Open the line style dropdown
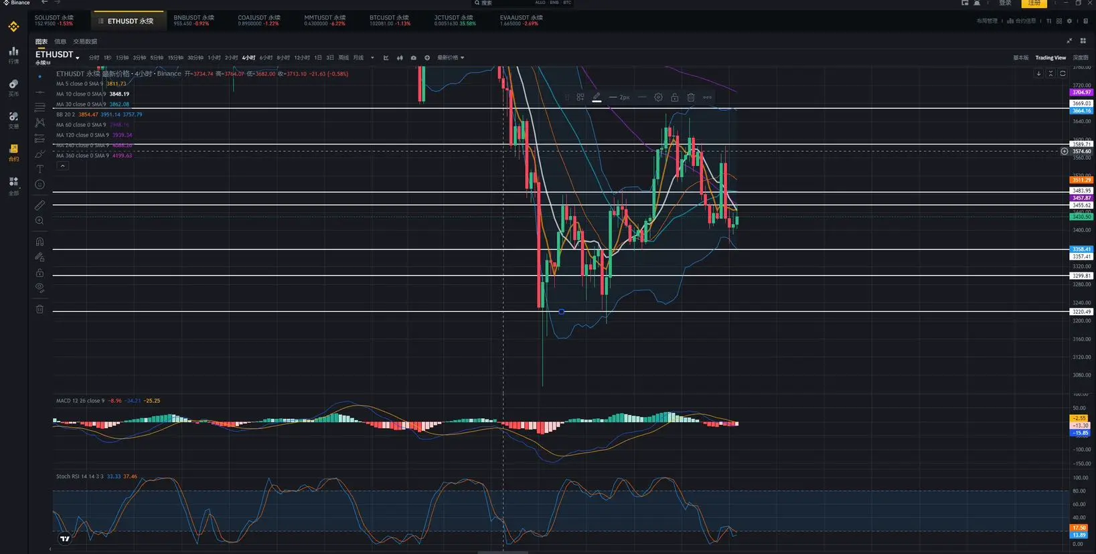The width and height of the screenshot is (1096, 554). [642, 97]
